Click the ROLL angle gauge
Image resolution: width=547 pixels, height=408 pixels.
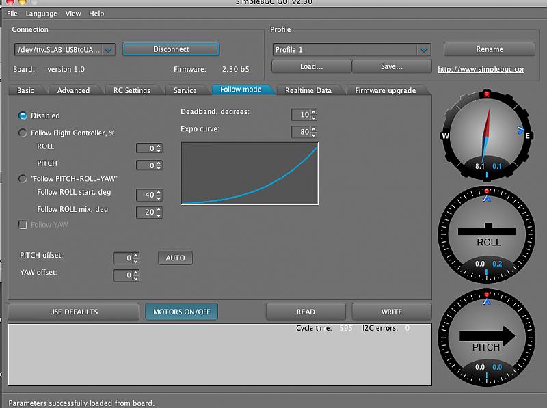coord(487,234)
